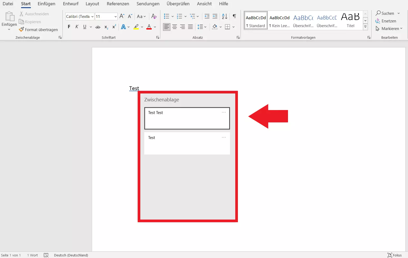Viewport: 408px width, 258px height.
Task: Open Sendungen tab
Action: 148,4
